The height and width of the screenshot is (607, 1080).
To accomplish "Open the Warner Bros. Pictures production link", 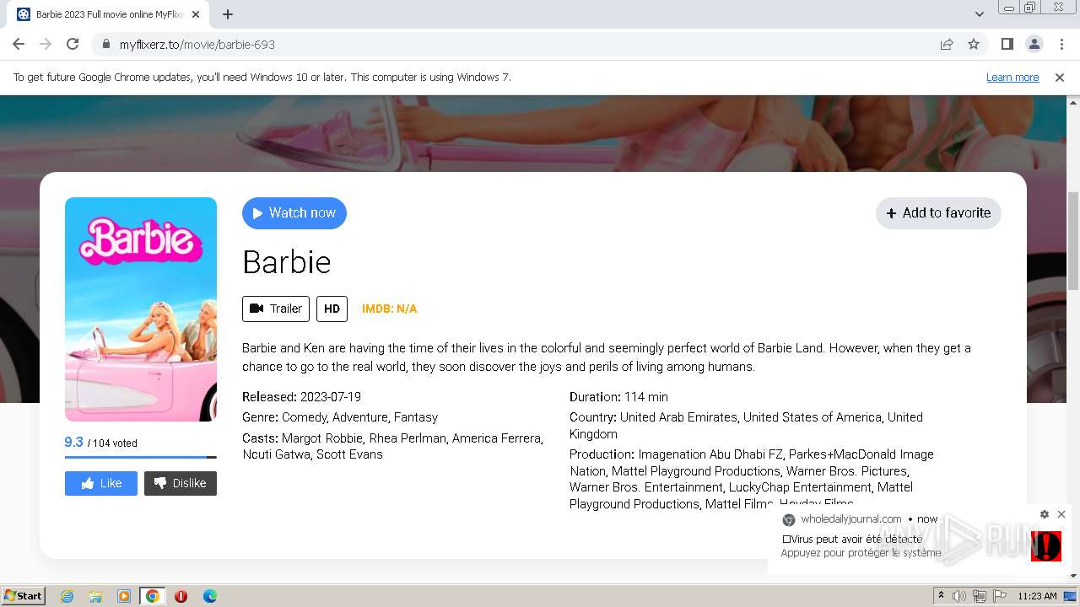I will pos(846,471).
